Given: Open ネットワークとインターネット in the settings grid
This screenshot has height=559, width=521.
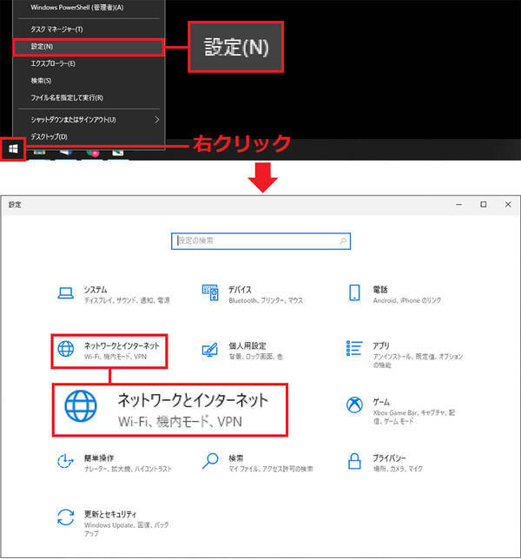Looking at the screenshot, I should [x=122, y=345].
